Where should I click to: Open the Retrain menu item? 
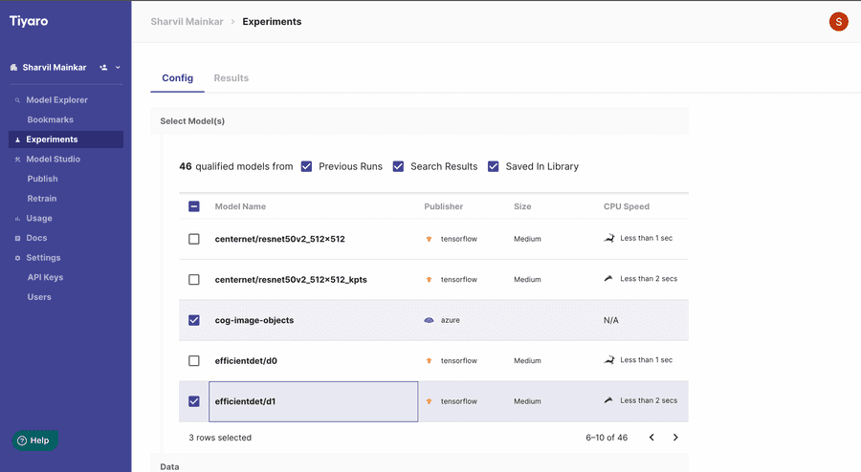point(42,199)
